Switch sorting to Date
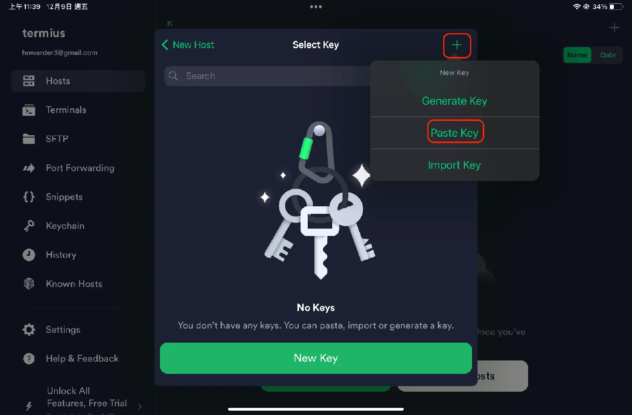632x415 pixels. tap(608, 55)
